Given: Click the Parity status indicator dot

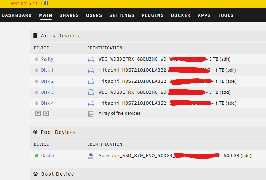Looking at the screenshot, I should tap(36, 59).
